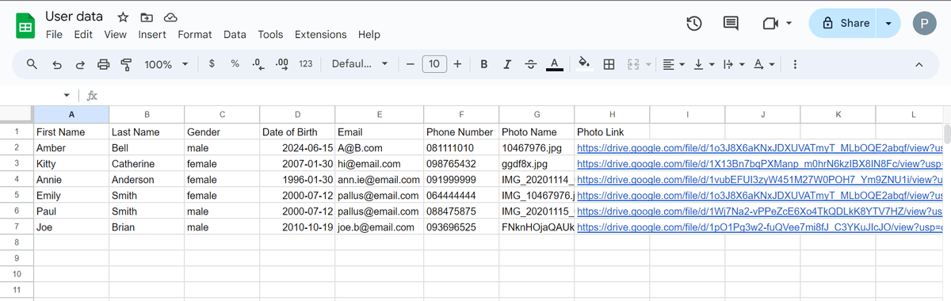
Task: Select the Date of Birth header cell
Action: 297,131
